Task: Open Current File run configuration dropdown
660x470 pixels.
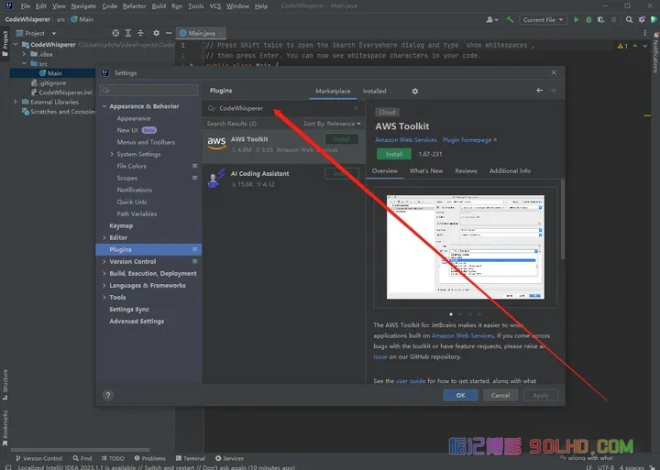Action: click(543, 20)
